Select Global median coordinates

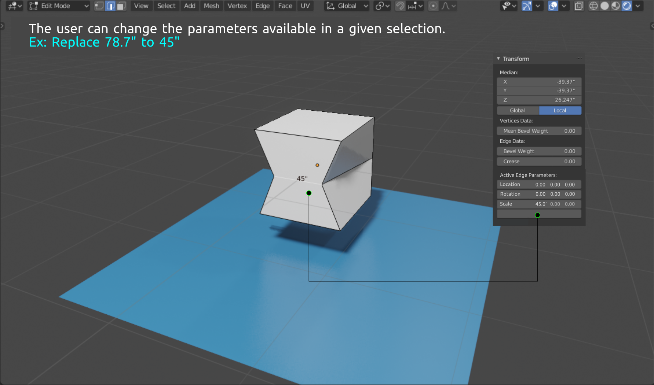point(518,110)
